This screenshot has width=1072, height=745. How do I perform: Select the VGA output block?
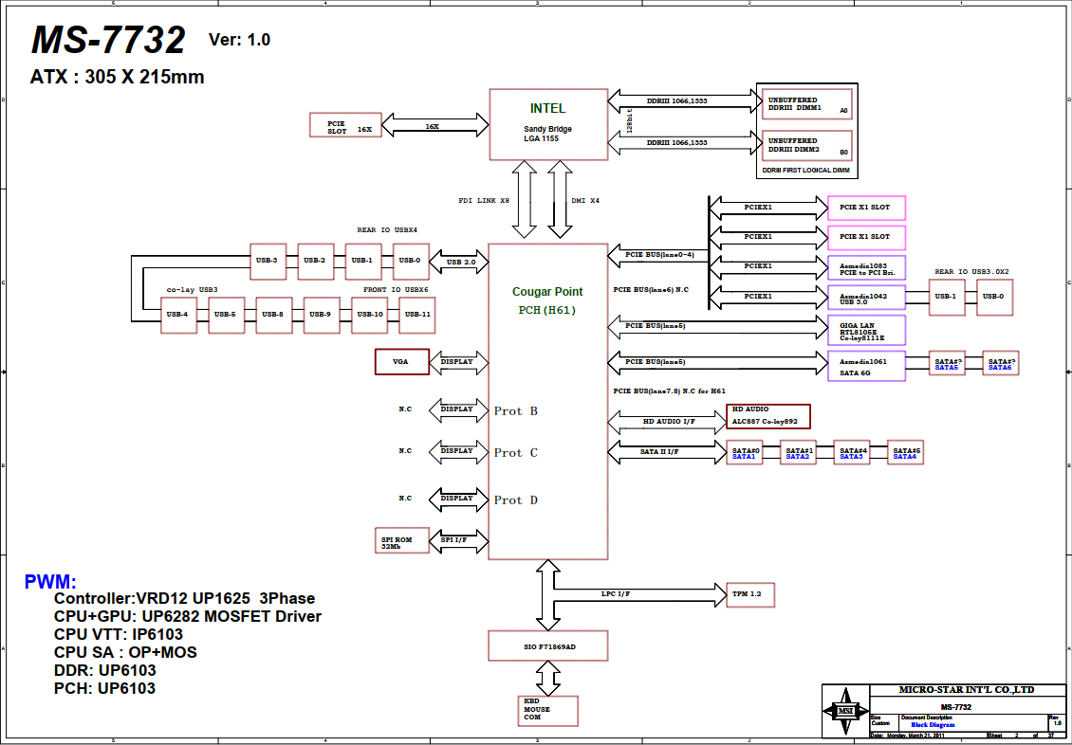pos(402,362)
